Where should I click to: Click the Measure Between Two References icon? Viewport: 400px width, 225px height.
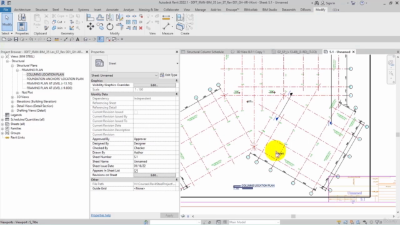166,26
